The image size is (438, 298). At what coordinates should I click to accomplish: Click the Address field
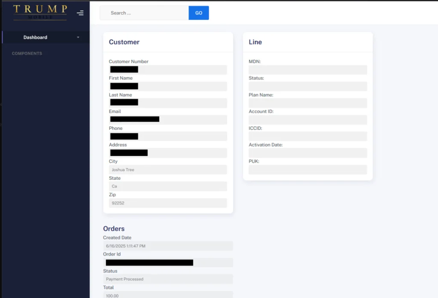(x=168, y=153)
